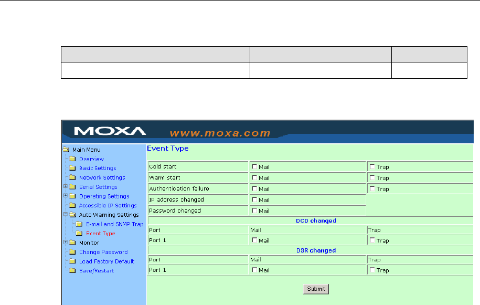Open the Overview page
The height and width of the screenshot is (305, 480).
(91, 159)
